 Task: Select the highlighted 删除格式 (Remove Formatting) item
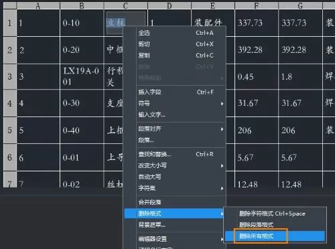point(174,214)
